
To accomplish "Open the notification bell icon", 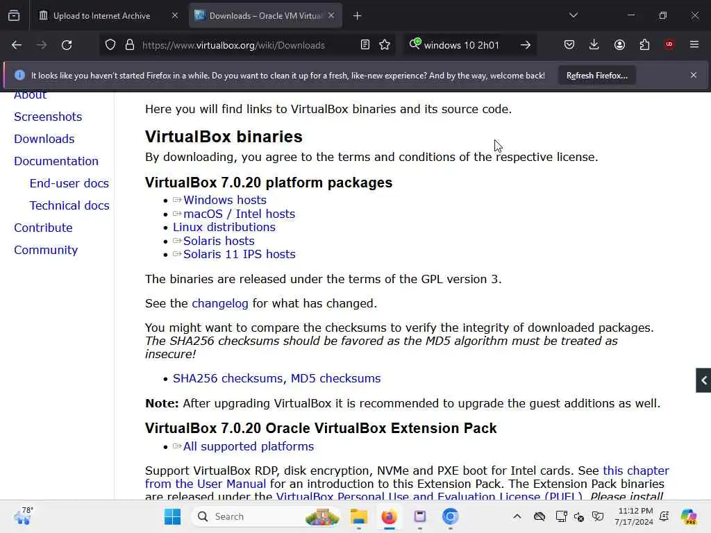I will pyautogui.click(x=664, y=516).
